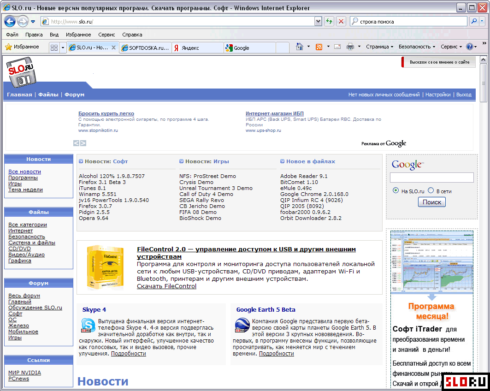Screen dimensions: 490x391
Task: Switch to the Google tab
Action: coord(250,48)
